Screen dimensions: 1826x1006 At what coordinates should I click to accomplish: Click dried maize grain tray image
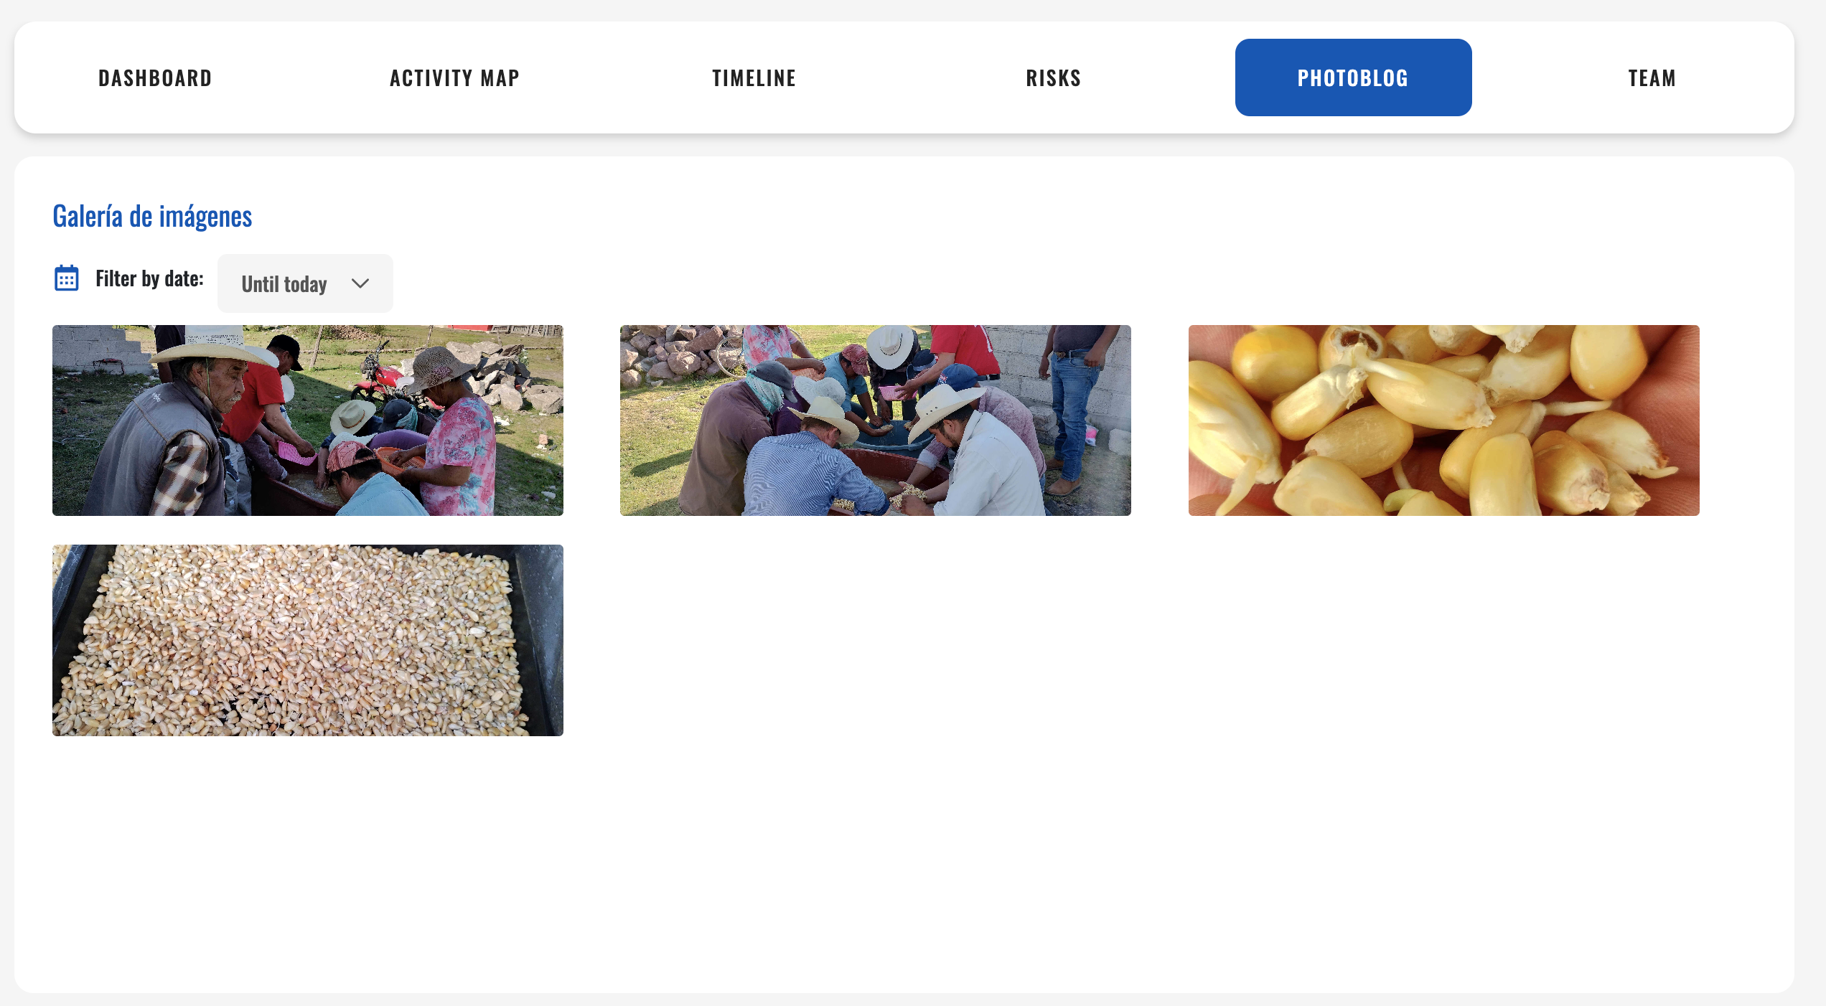click(308, 640)
